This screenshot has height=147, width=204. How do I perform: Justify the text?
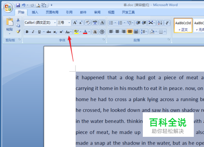click(130, 32)
